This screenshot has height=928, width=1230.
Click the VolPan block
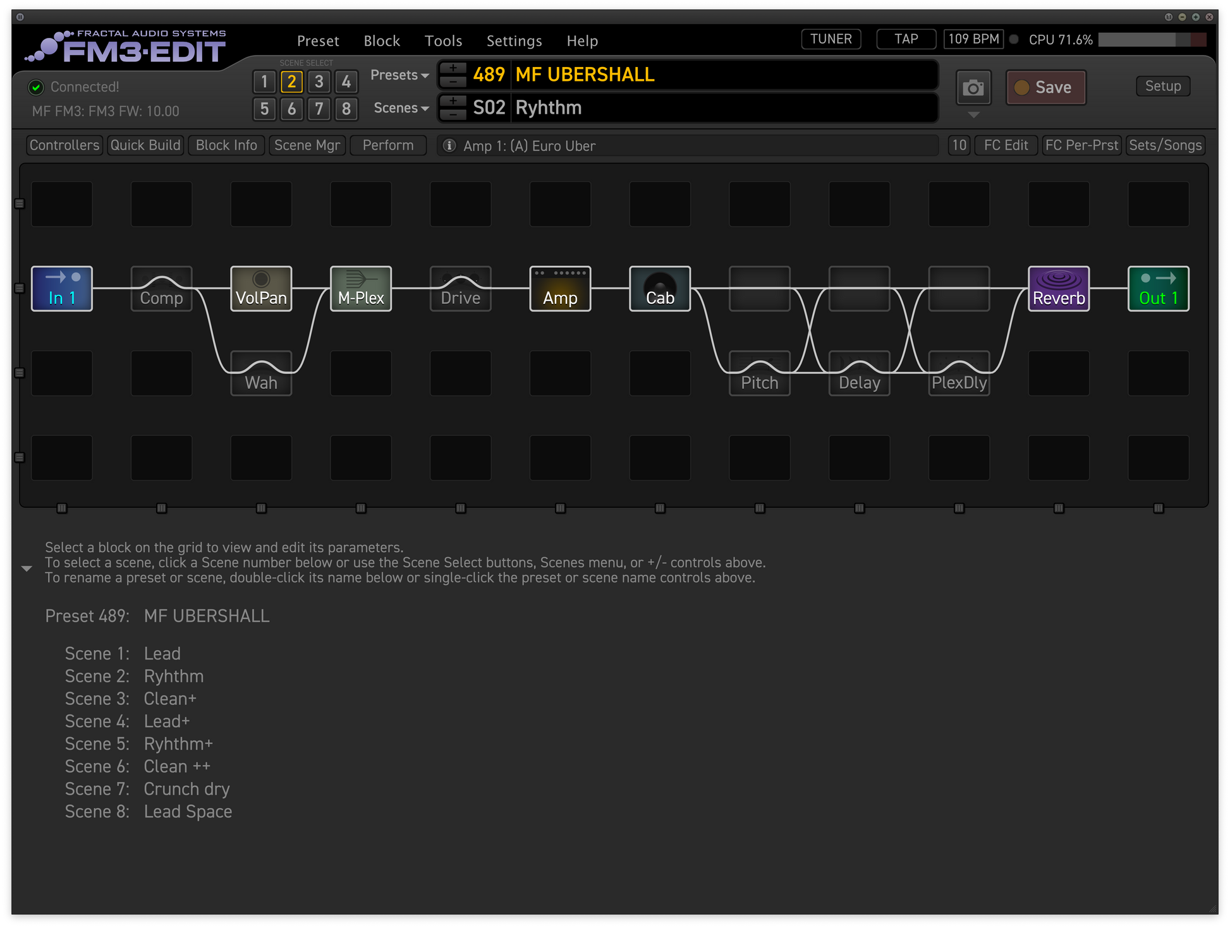pyautogui.click(x=261, y=289)
